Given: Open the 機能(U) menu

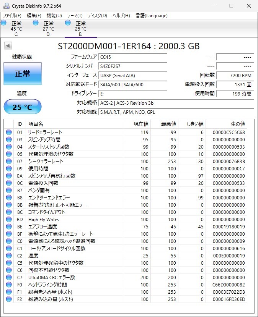Looking at the screenshot, I should (x=54, y=16).
